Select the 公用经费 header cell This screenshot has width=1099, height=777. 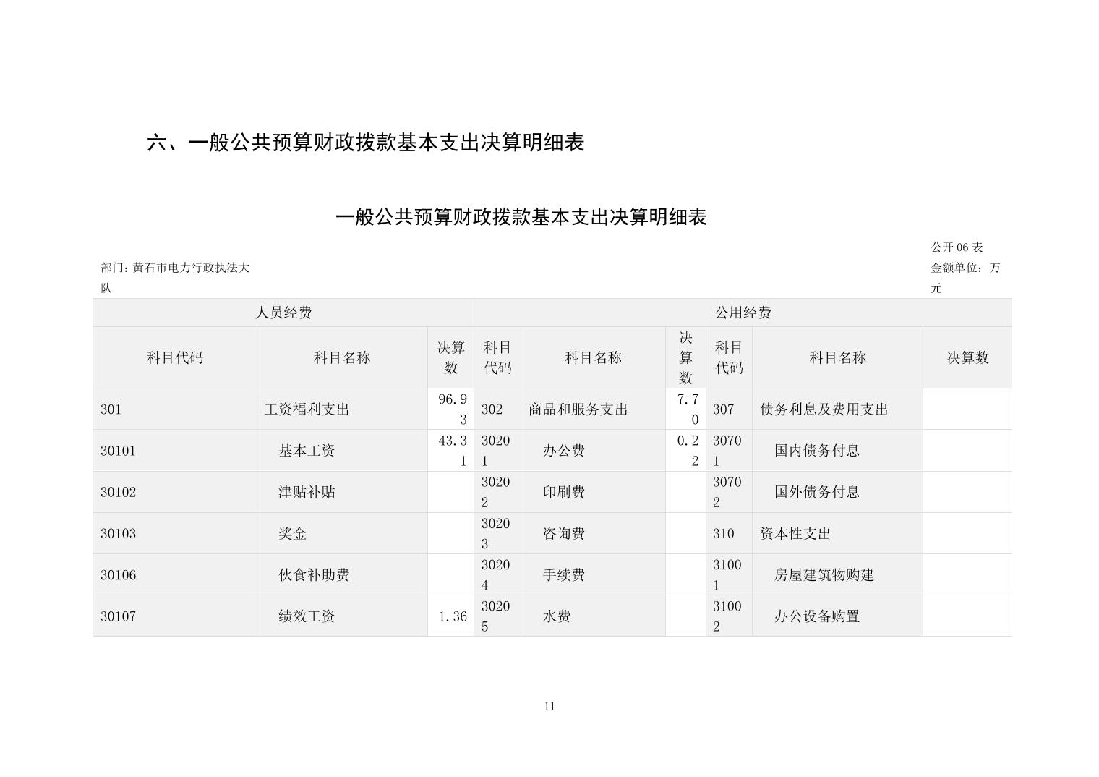[x=743, y=313]
